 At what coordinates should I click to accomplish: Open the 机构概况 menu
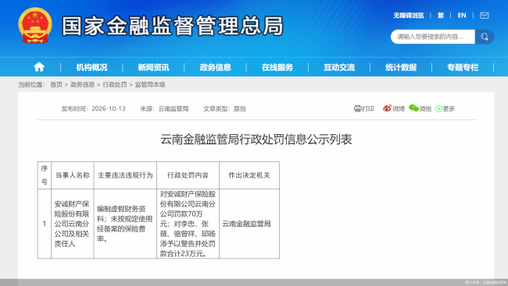(x=91, y=67)
